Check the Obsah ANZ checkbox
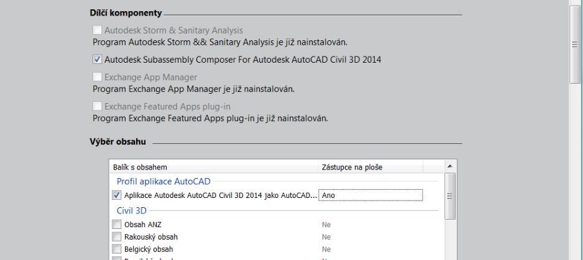The width and height of the screenshot is (583, 260). (x=117, y=225)
